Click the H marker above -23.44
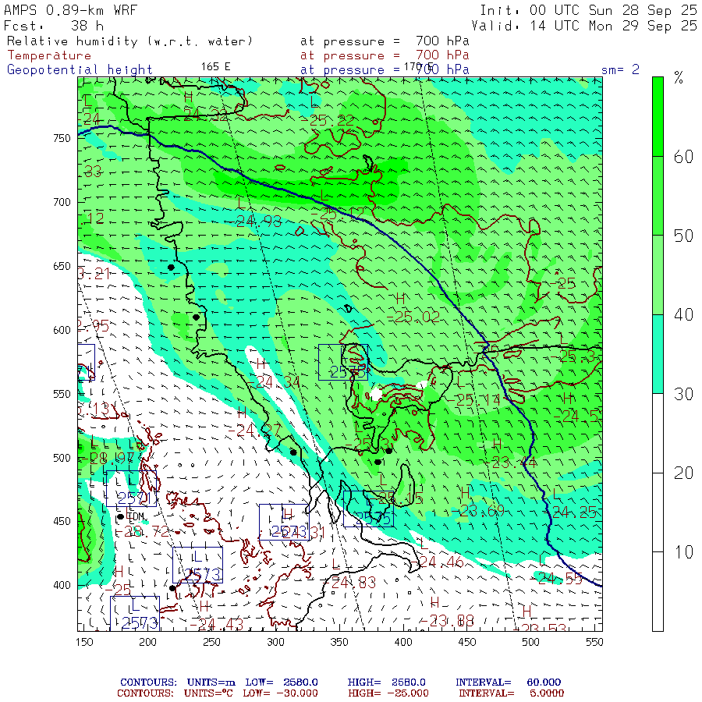The width and height of the screenshot is (702, 702). 497,445
